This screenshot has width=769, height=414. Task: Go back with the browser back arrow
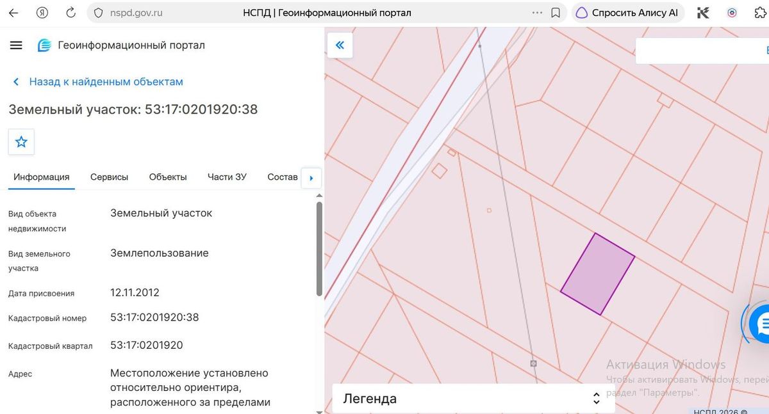(x=13, y=13)
